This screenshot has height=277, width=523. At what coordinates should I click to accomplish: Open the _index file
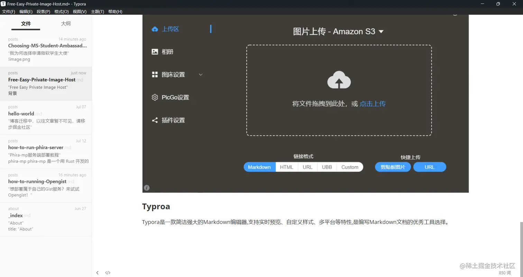(x=46, y=219)
